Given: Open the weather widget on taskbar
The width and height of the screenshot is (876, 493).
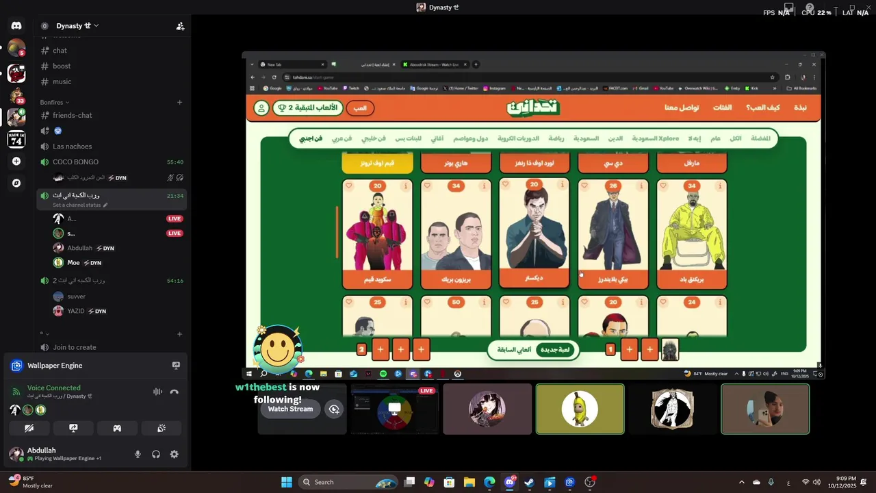Looking at the screenshot, I should [x=31, y=482].
